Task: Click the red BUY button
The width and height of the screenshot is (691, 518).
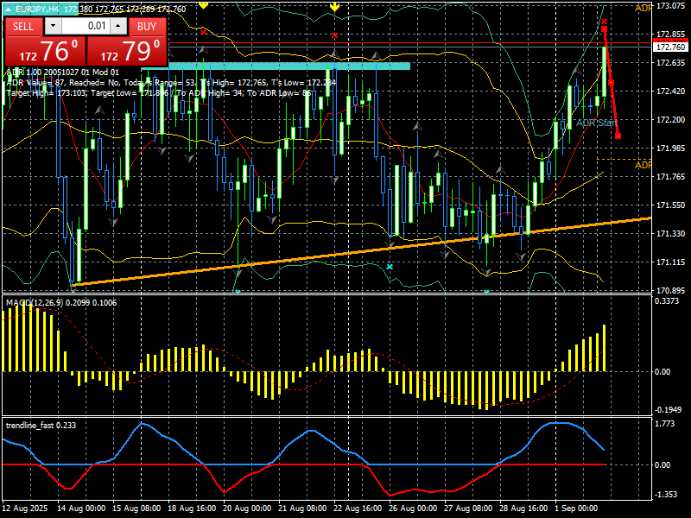Action: 147,27
